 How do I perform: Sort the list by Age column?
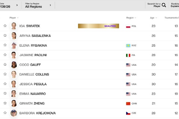[x=153, y=18]
